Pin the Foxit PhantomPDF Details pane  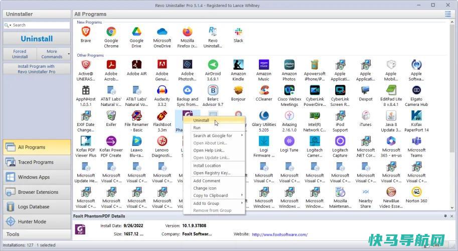coord(445,216)
